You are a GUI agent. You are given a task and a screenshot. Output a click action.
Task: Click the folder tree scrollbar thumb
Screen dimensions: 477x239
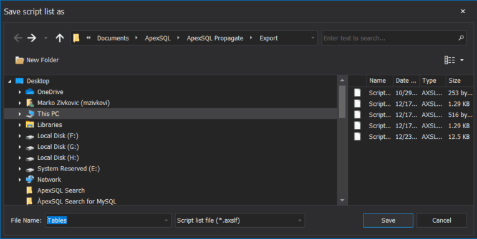point(342,101)
